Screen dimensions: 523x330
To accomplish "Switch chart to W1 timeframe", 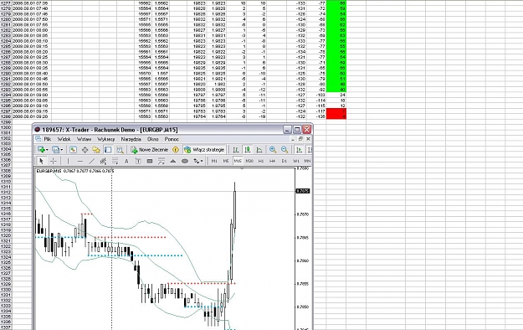I will coord(296,161).
